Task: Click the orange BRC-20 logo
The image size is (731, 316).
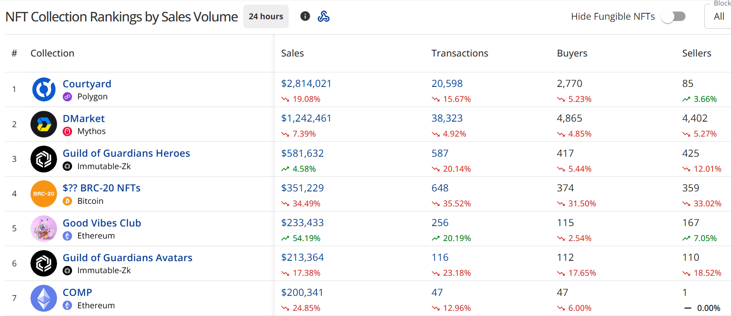Action: point(44,194)
